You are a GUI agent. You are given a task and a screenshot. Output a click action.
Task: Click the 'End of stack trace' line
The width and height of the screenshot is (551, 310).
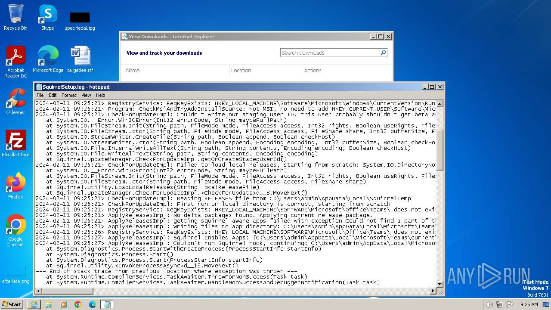[x=167, y=271]
